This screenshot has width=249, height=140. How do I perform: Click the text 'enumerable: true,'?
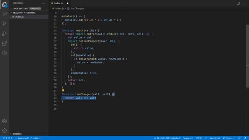84,73
